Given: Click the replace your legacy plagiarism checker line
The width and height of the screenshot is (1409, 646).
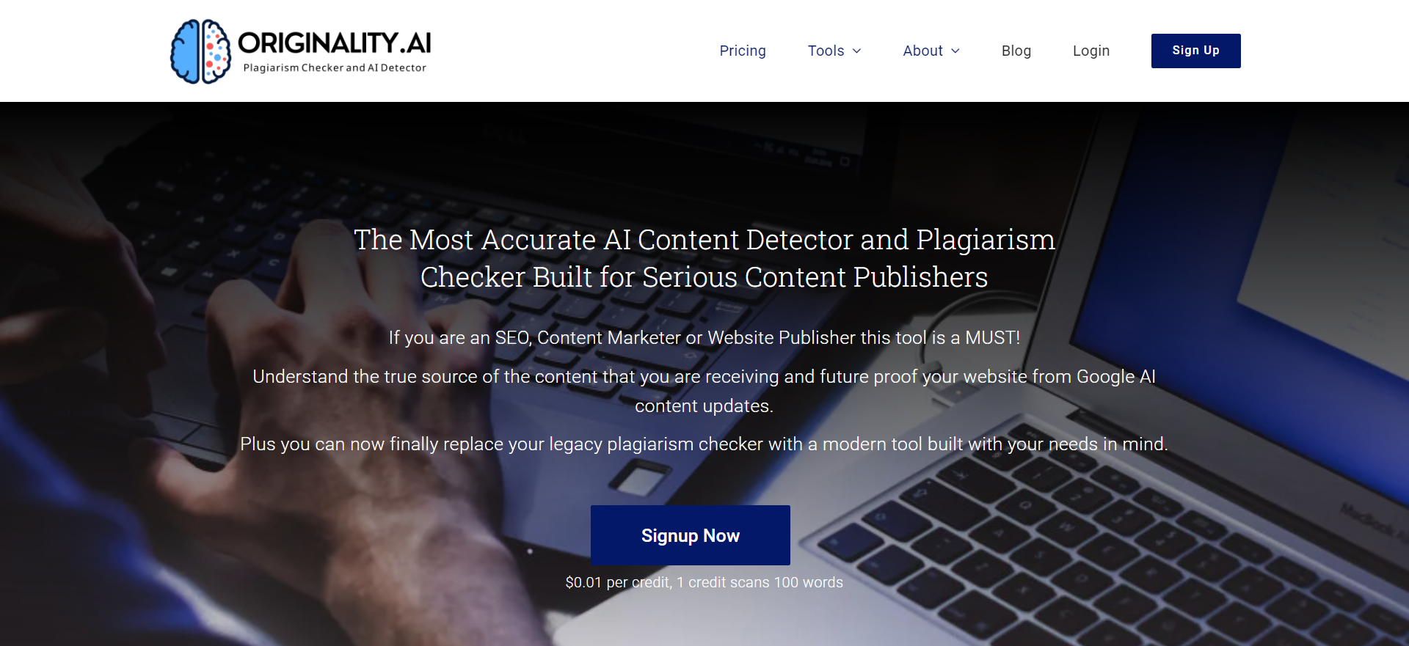Looking at the screenshot, I should click(x=704, y=444).
